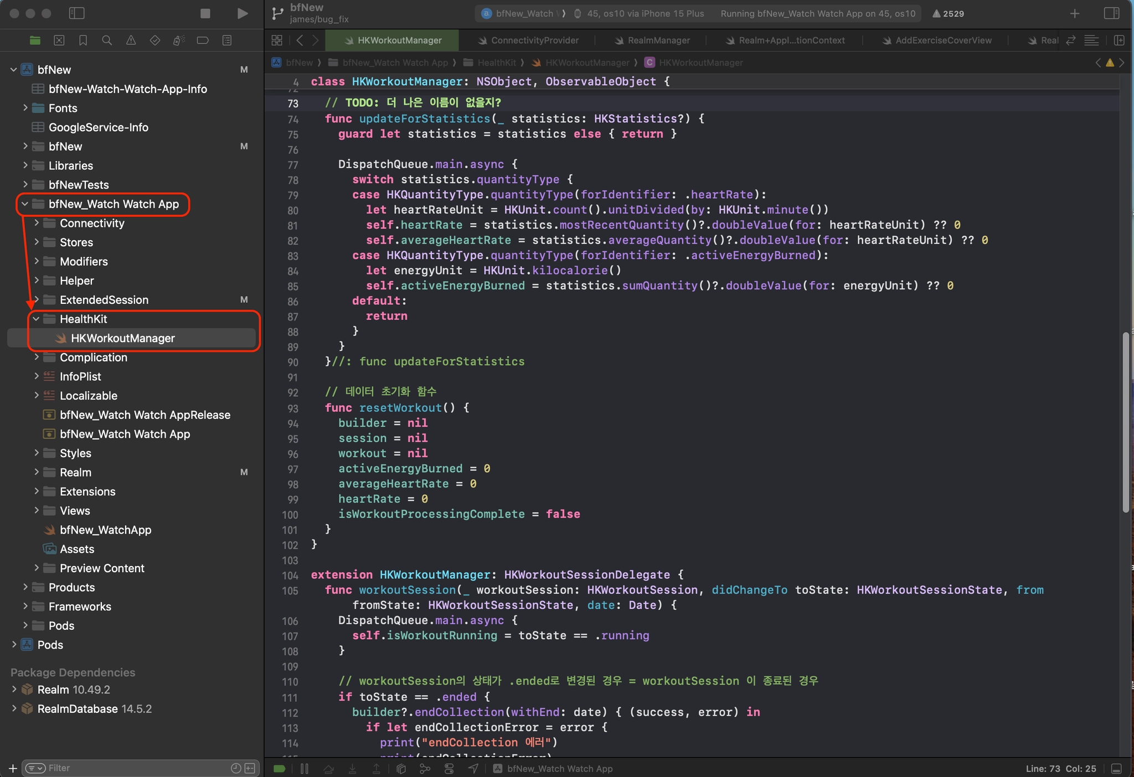The width and height of the screenshot is (1134, 777).
Task: Click the Simulate Location arrow icon
Action: (473, 769)
